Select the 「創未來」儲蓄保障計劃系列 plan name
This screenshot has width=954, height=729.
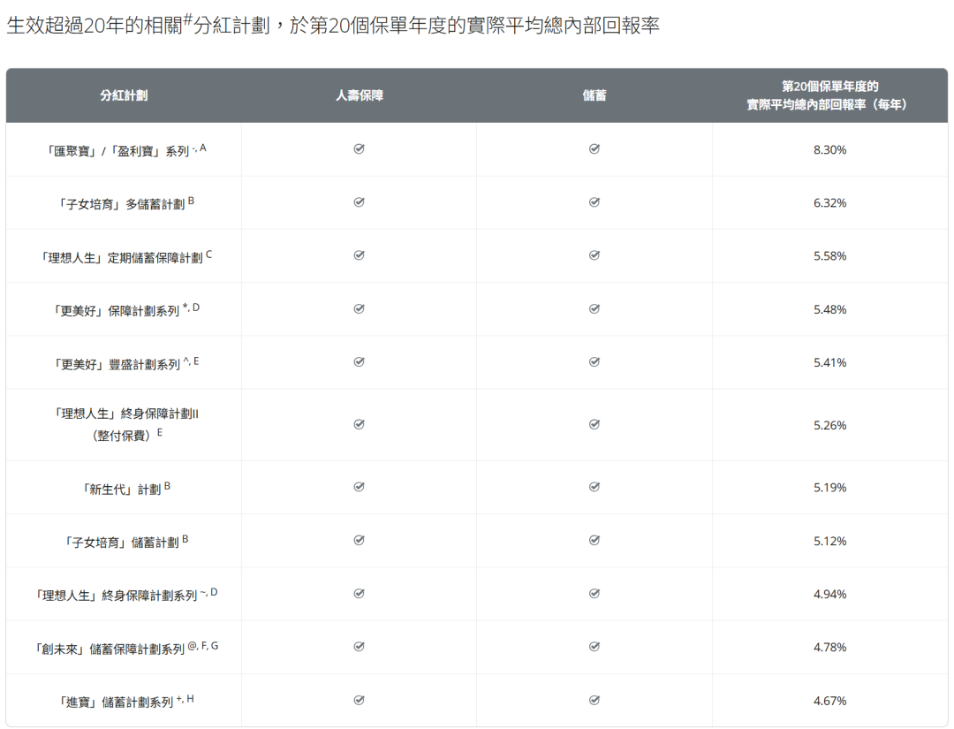(x=125, y=648)
